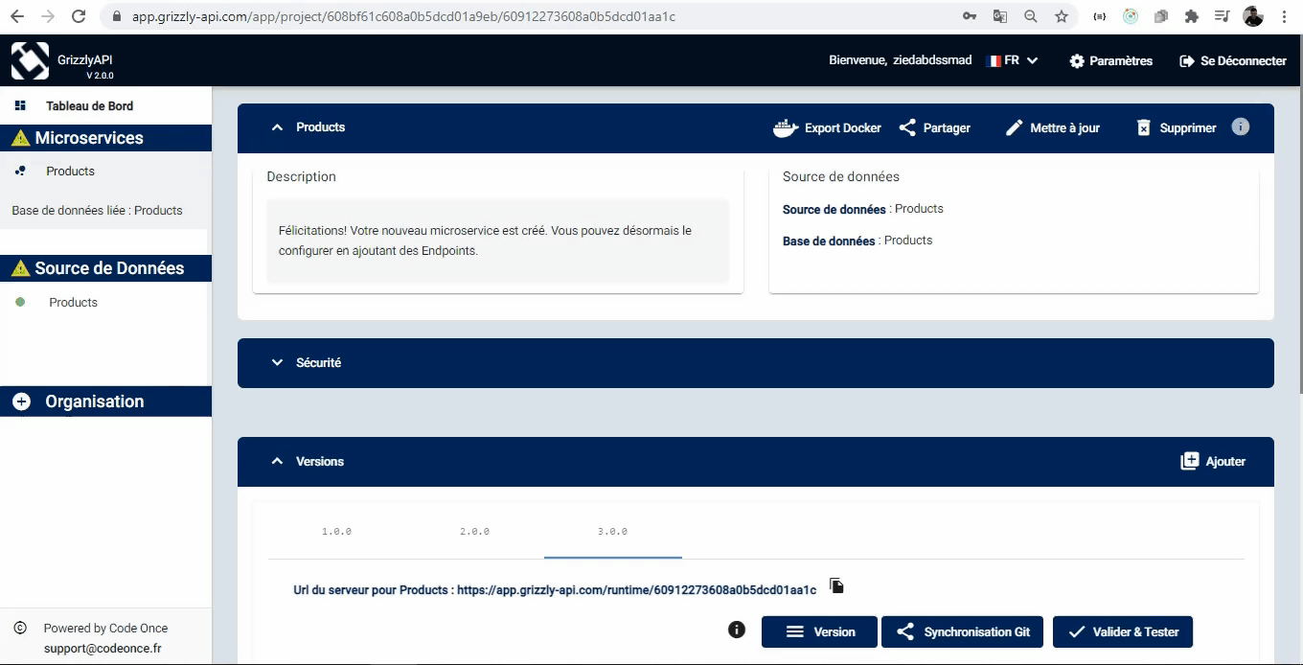Click the Paramètres gear icon
Screen dimensions: 1303x665
(1077, 60)
